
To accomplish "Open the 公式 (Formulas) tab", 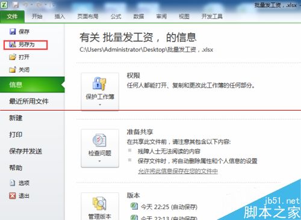I will (116, 16).
